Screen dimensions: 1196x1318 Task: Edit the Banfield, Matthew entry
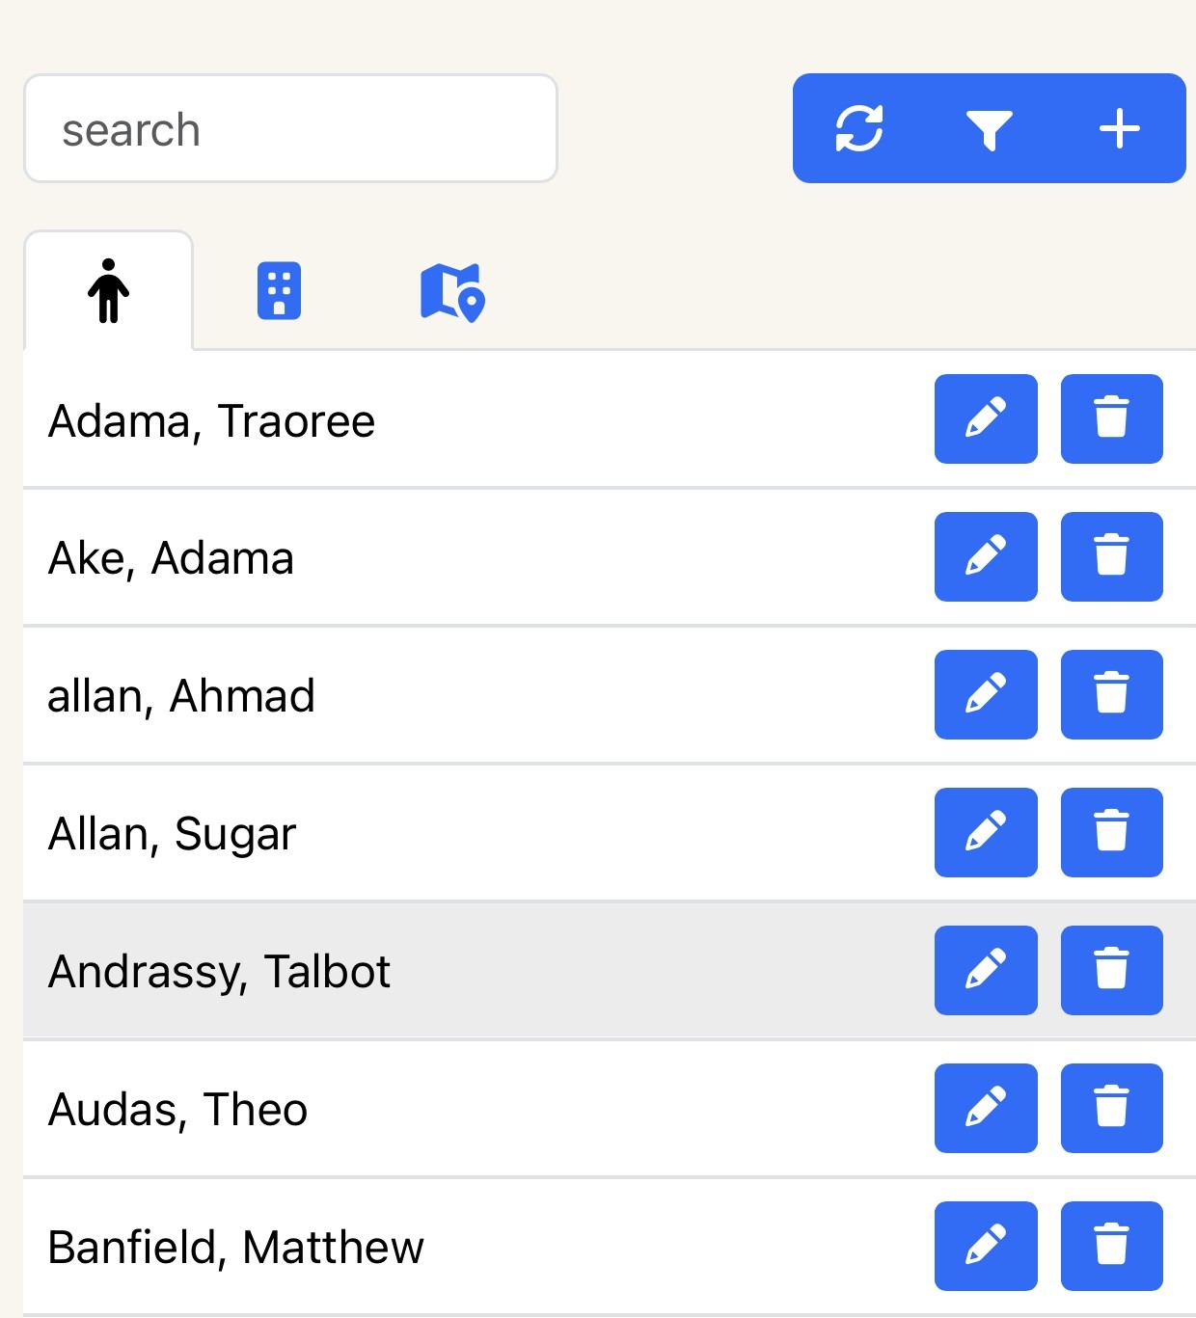click(986, 1246)
